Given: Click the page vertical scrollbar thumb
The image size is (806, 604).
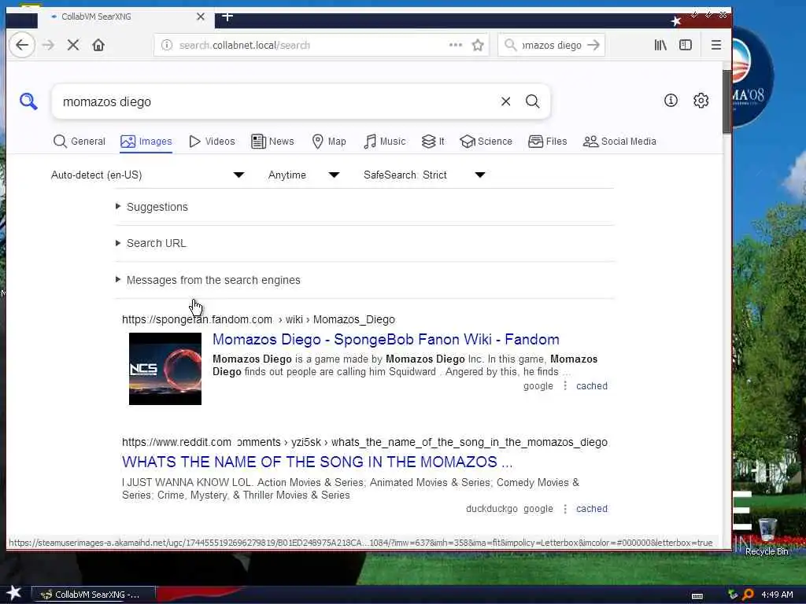Looking at the screenshot, I should click(727, 101).
